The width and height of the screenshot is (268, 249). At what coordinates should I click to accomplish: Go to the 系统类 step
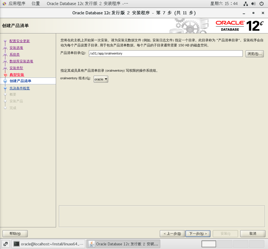[x=15, y=55]
